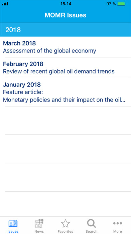The height and width of the screenshot is (234, 131).
Task: Tap the MOMR Issues title bar
Action: (65, 15)
